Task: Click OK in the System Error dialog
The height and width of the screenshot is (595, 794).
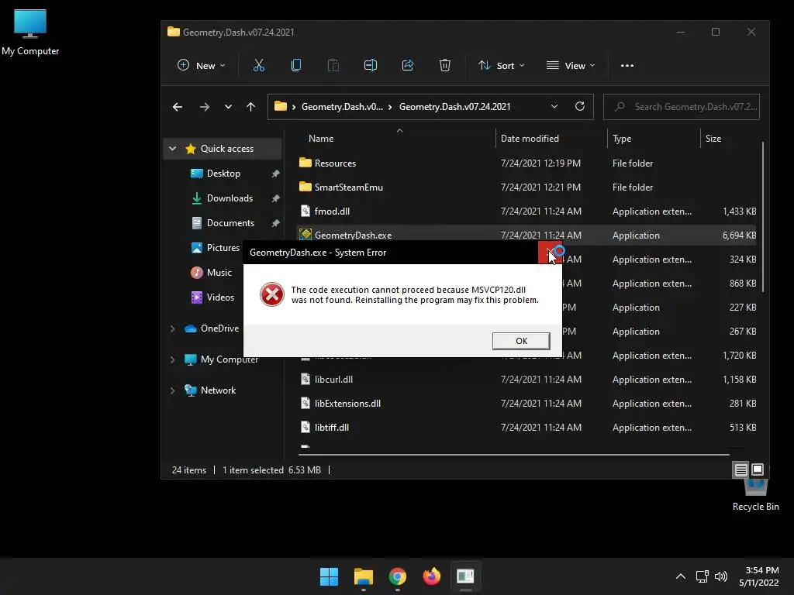Action: pos(521,341)
